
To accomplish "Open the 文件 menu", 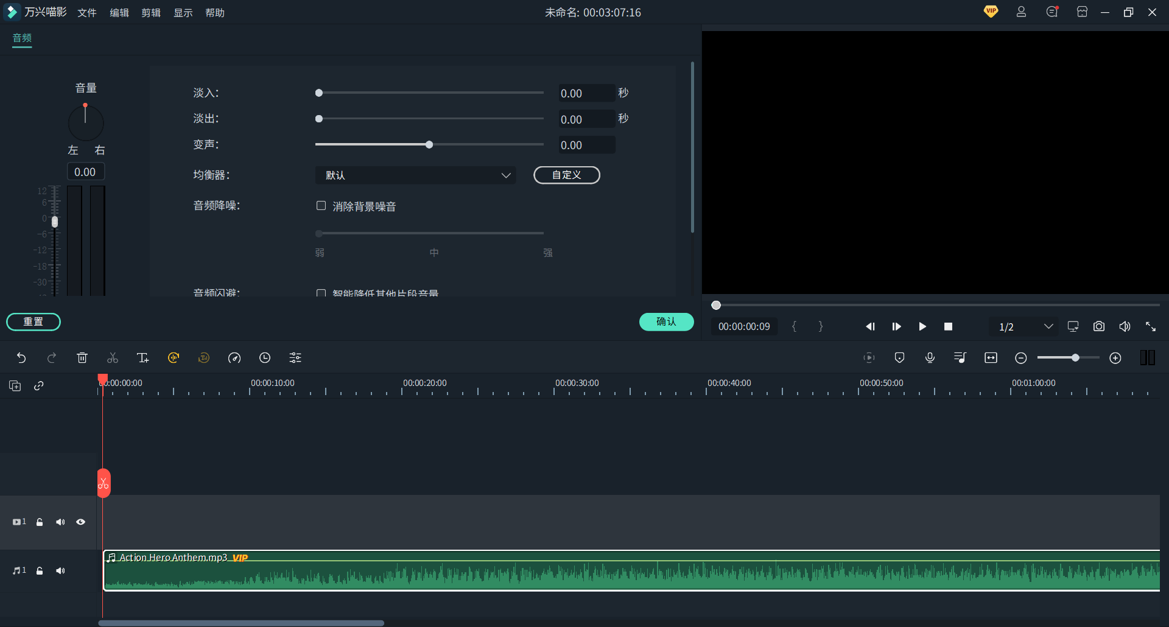I will click(87, 13).
